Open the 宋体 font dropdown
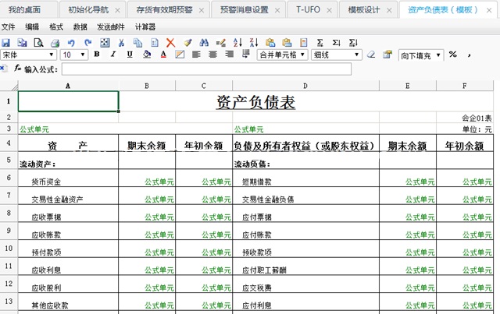500x314 pixels. 52,55
